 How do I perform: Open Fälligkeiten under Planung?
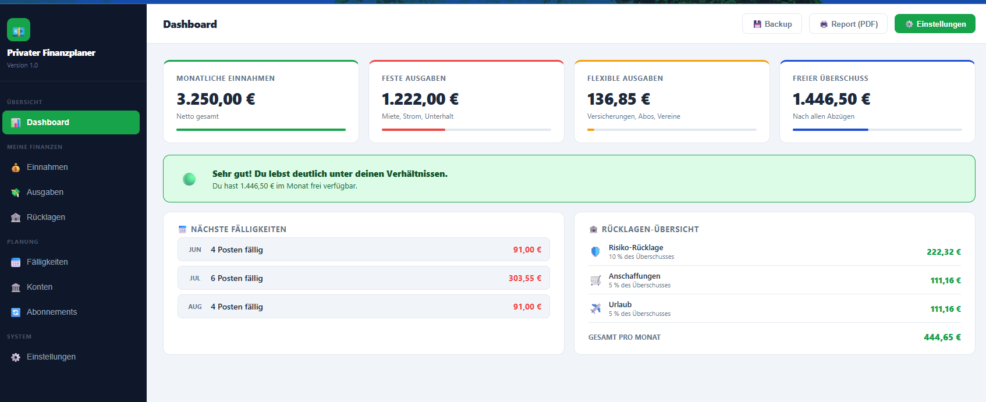click(x=71, y=262)
